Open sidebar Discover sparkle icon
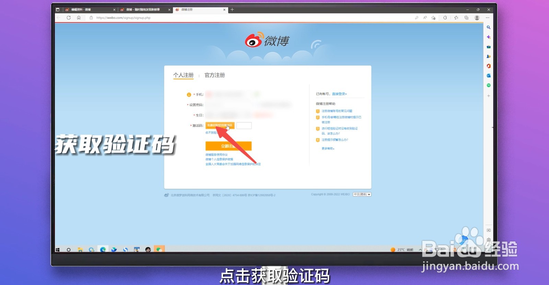The width and height of the screenshot is (549, 285). 489,37
